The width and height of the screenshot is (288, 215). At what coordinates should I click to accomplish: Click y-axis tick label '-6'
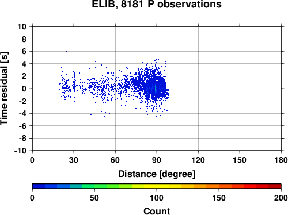point(22,126)
